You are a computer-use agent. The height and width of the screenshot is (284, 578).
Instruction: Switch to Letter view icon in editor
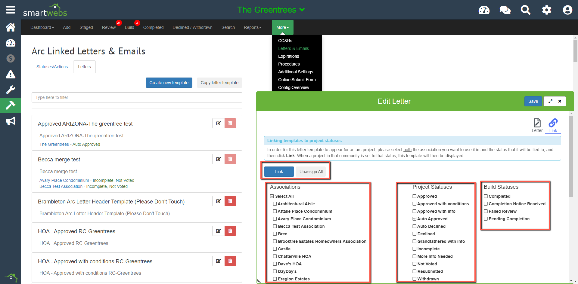(x=537, y=125)
